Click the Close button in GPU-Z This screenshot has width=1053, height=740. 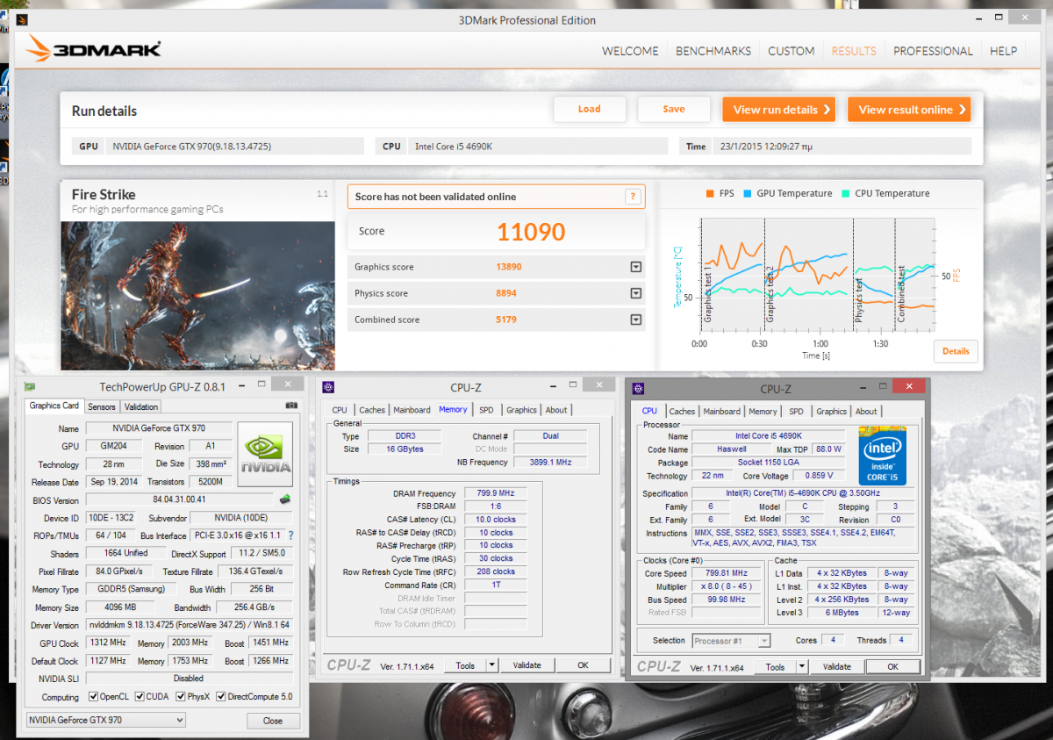[273, 721]
